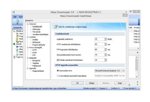
Task: Click the 'Minden projekt: 5' status bar entry
Action: (x=91, y=88)
